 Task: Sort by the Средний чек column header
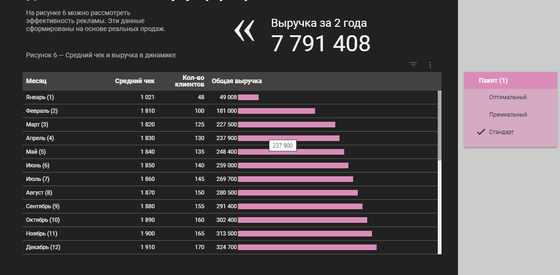[x=134, y=81]
